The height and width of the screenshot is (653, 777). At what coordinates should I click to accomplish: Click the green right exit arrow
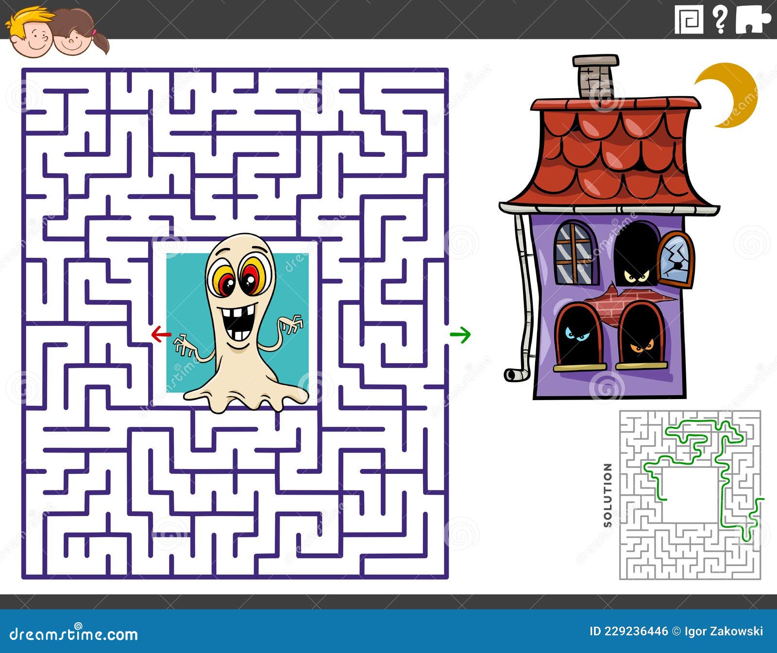[460, 334]
